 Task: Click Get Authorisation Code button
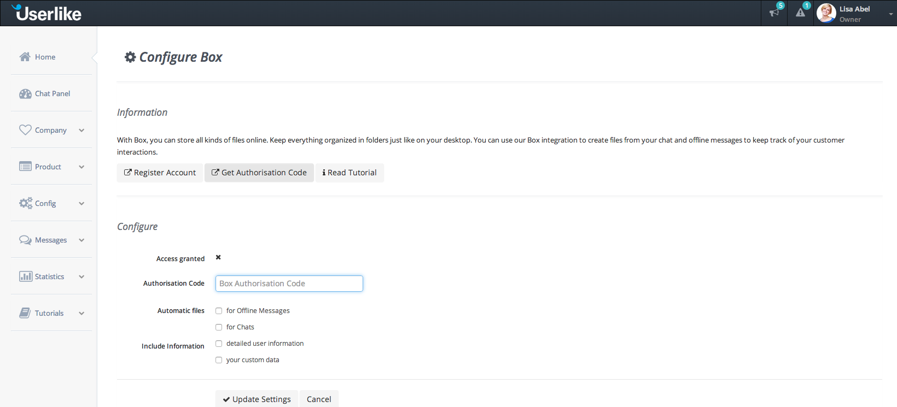(x=259, y=173)
